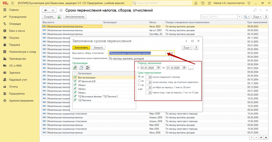Check all organizations icon
This screenshot has height=142, width=272.
[x=75, y=68]
